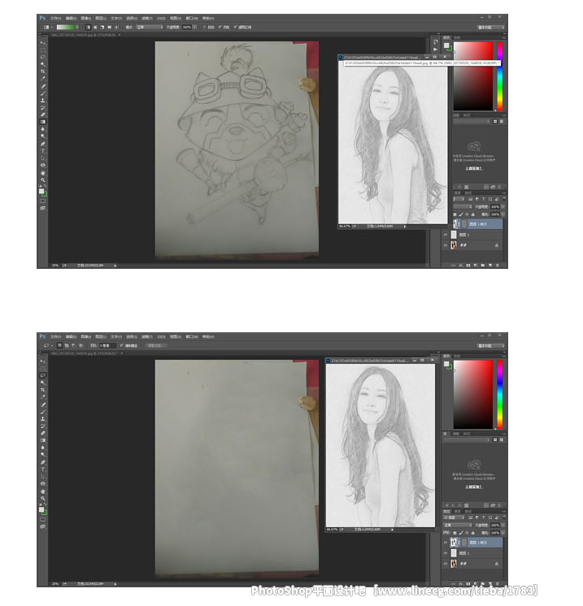
Task: Toggle Transparency checkbox in gradient options bar
Action: (235, 28)
